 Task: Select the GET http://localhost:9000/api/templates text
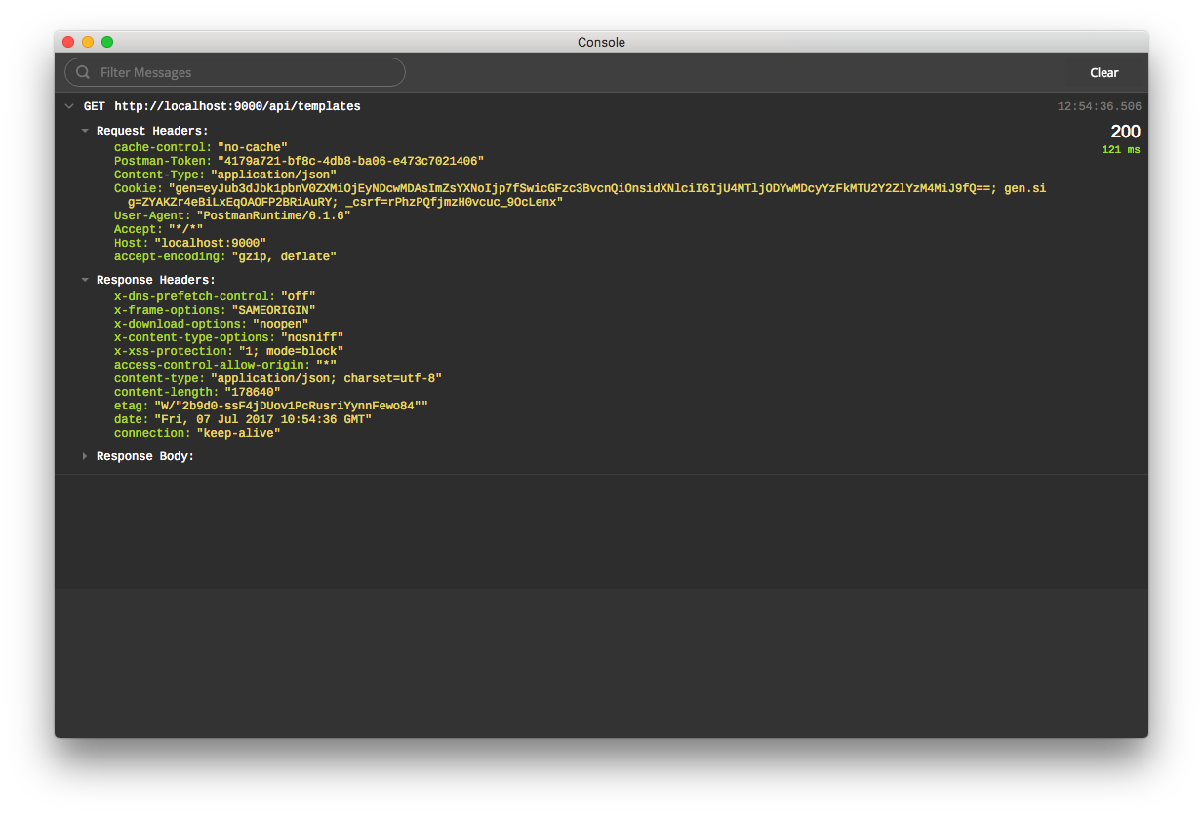point(222,106)
